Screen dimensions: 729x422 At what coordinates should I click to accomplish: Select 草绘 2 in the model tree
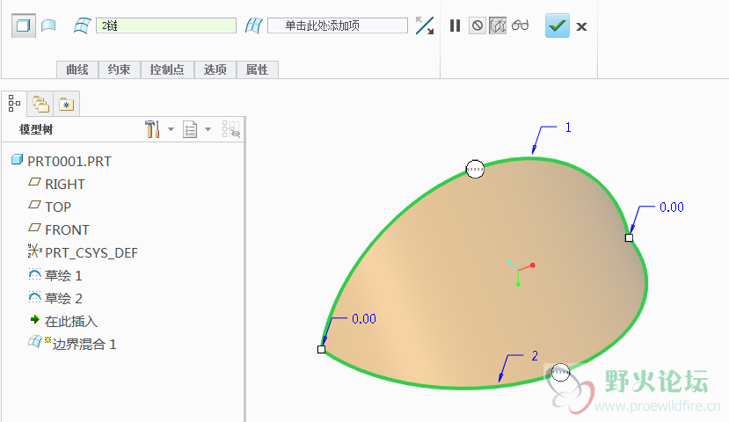[63, 298]
